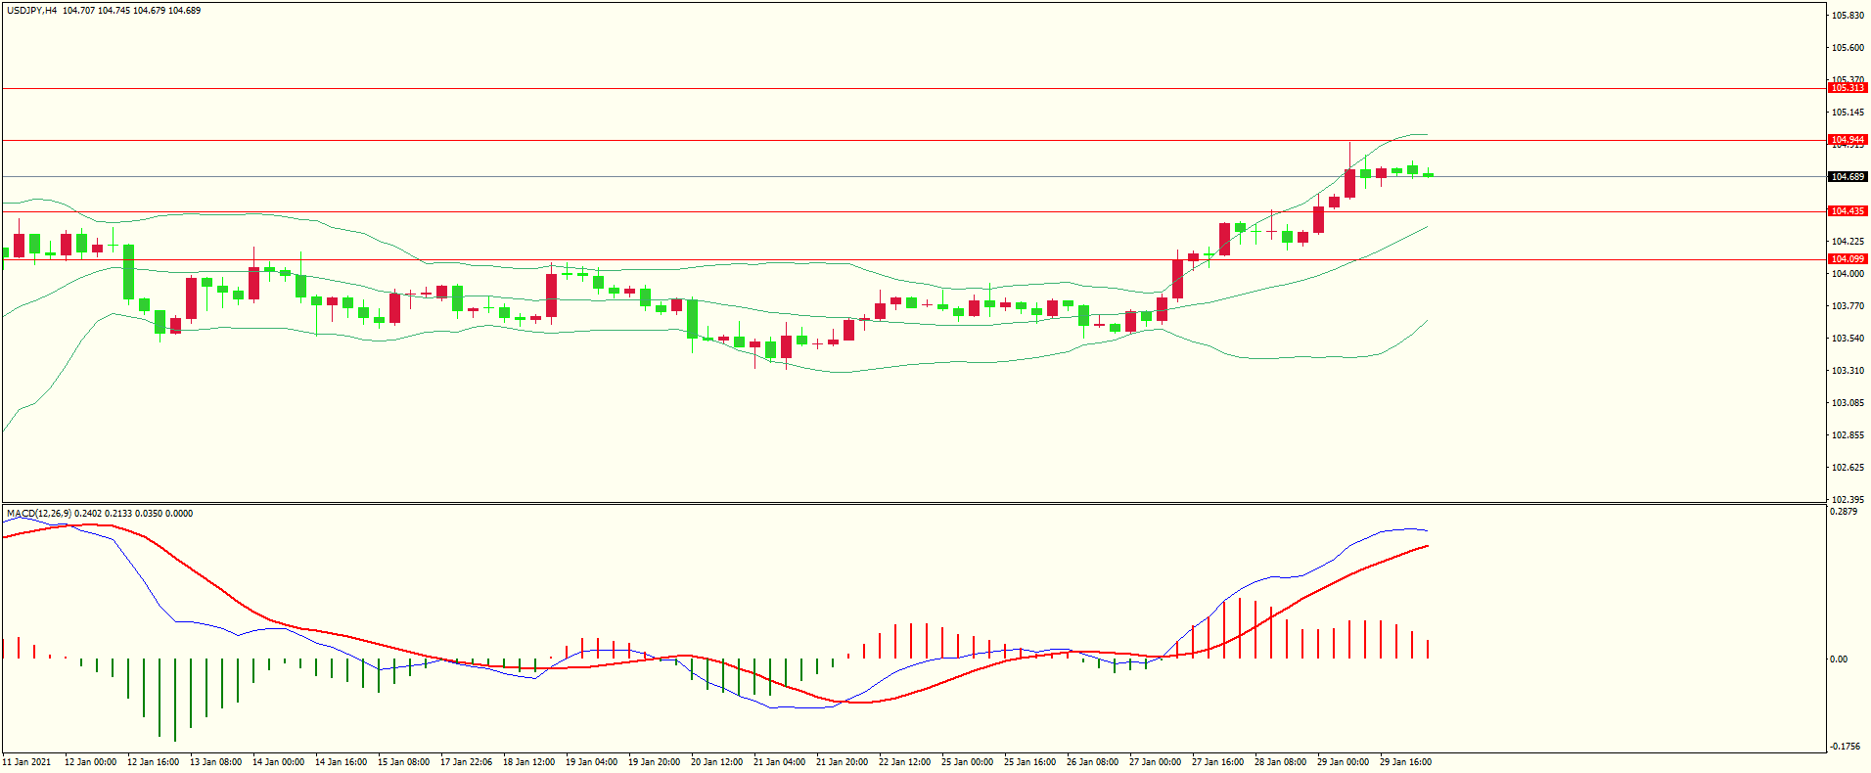1871x773 pixels.
Task: Click the red 104.944 price tag
Action: click(x=1848, y=140)
